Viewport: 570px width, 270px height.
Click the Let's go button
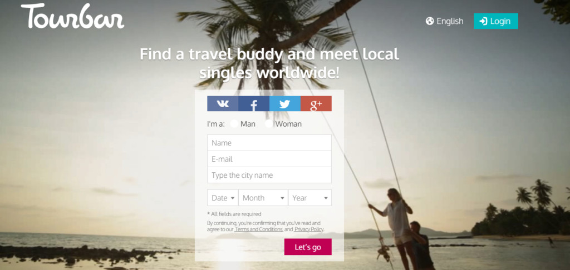pyautogui.click(x=308, y=247)
